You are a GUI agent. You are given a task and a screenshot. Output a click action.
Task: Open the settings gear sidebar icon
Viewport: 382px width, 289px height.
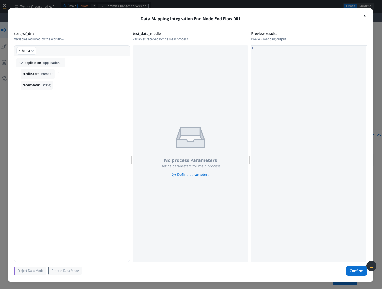coord(4,79)
